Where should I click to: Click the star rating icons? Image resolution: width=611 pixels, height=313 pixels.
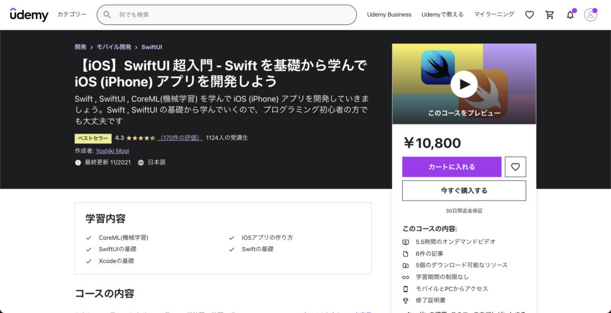click(x=141, y=137)
